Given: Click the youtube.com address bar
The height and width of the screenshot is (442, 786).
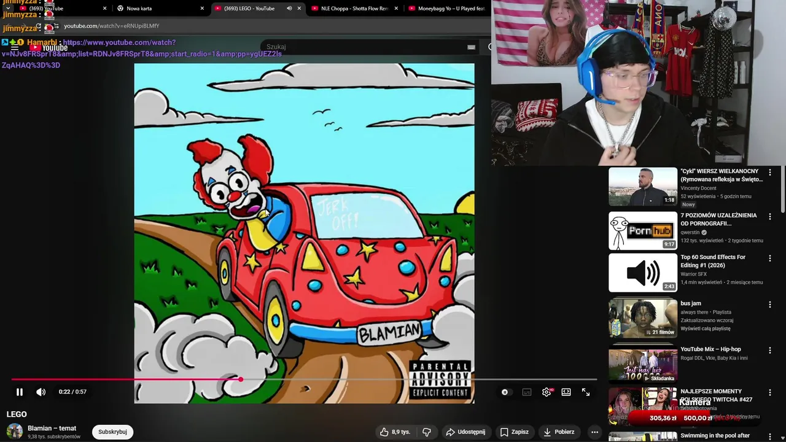Looking at the screenshot, I should pyautogui.click(x=270, y=26).
